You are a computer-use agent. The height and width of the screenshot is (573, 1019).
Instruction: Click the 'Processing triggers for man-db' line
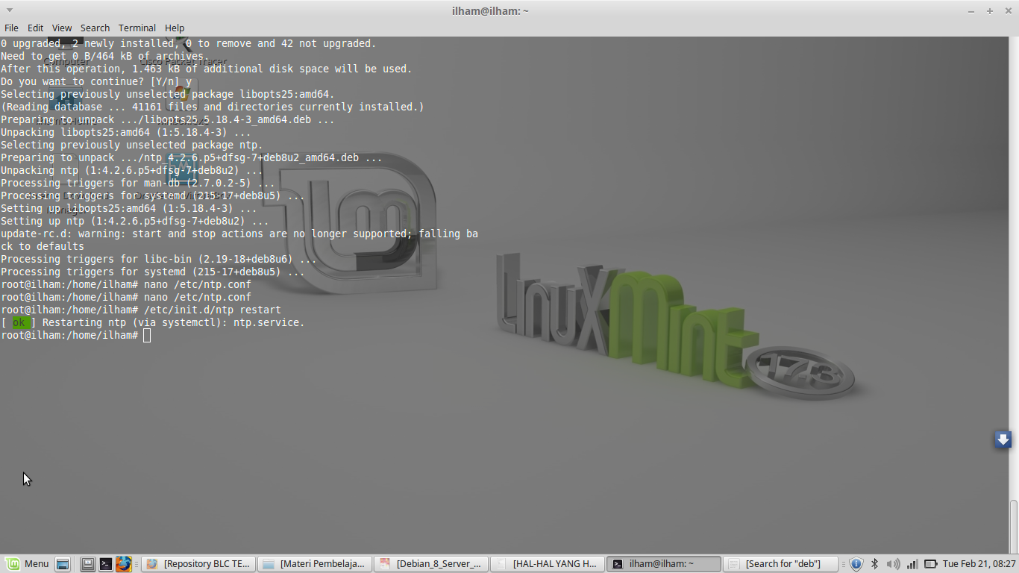pyautogui.click(x=138, y=183)
